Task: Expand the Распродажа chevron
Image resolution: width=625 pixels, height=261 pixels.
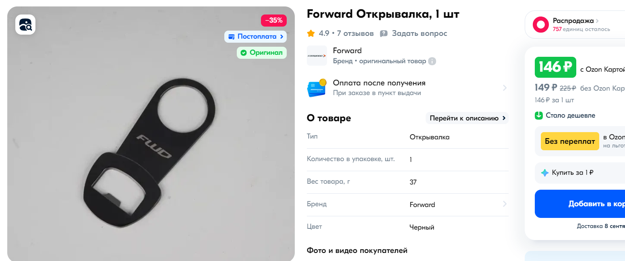Action: click(x=597, y=21)
